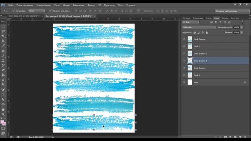Toggle Показать упр. элем. checkbox
Image resolution: width=251 pixels, height=141 pixels.
pos(51,11)
